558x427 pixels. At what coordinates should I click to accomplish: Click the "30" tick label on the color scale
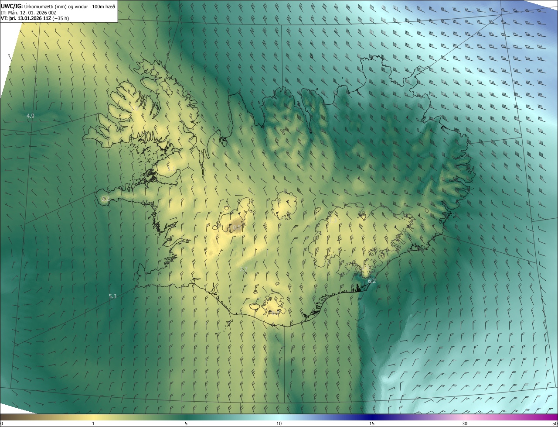(465, 424)
